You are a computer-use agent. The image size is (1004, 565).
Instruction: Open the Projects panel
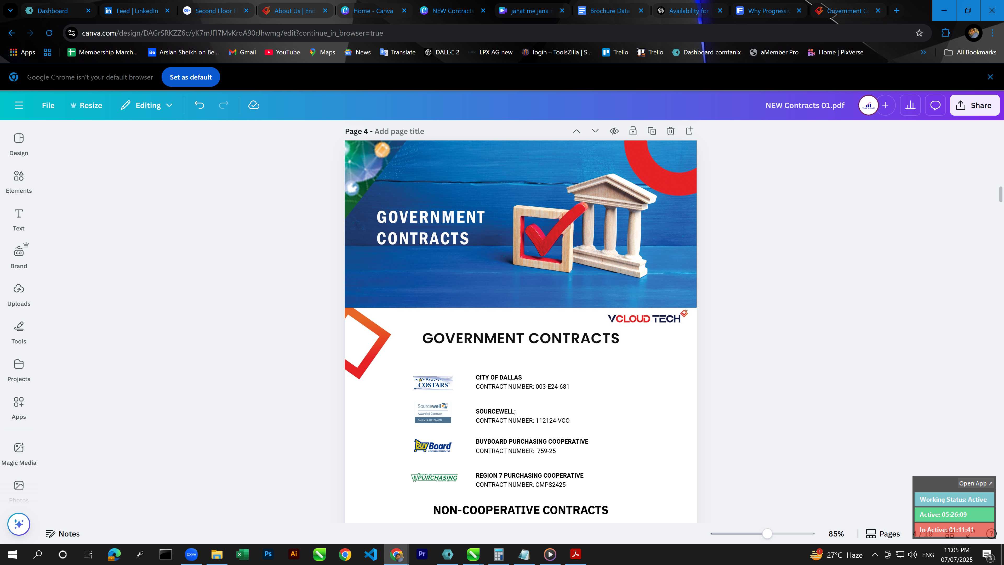pyautogui.click(x=19, y=370)
